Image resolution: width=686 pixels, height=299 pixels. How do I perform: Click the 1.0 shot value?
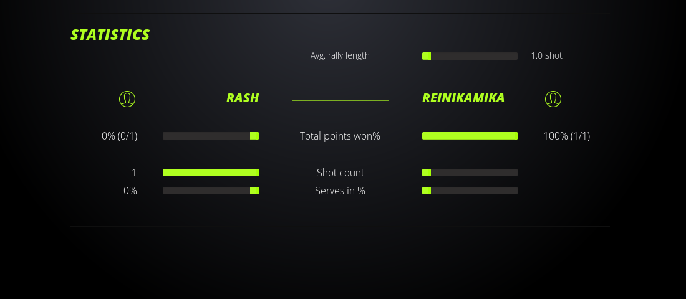(x=546, y=55)
